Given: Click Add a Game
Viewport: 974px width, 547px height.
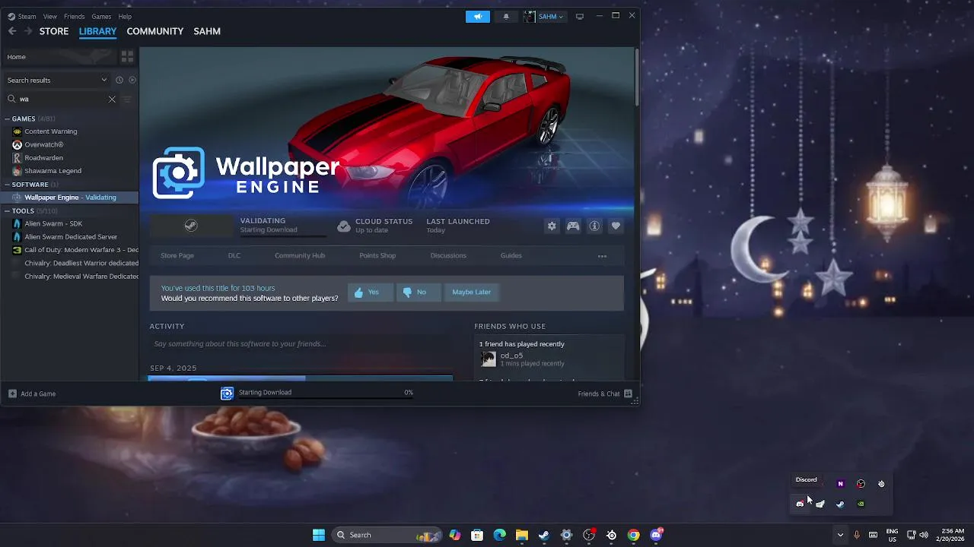Looking at the screenshot, I should coord(32,394).
